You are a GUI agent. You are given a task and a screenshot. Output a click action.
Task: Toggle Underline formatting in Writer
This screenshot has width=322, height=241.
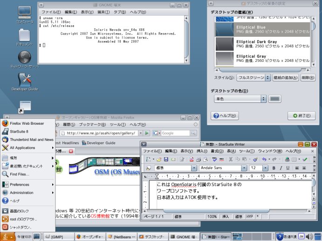click(288, 168)
